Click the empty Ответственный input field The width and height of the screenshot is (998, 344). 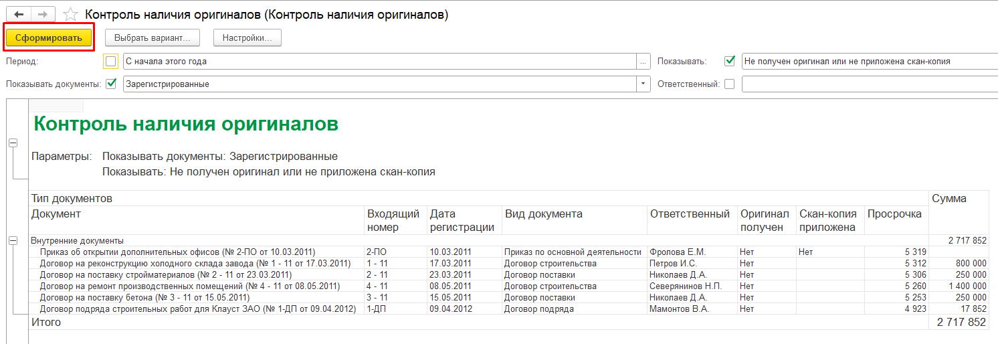tap(870, 84)
